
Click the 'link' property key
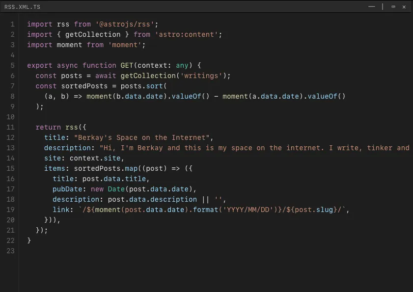(61, 210)
